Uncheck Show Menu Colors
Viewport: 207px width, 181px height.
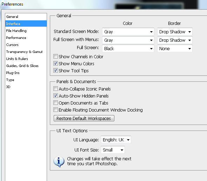click(x=55, y=63)
